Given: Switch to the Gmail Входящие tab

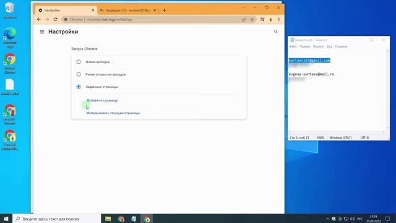Looking at the screenshot, I should coord(127,11).
